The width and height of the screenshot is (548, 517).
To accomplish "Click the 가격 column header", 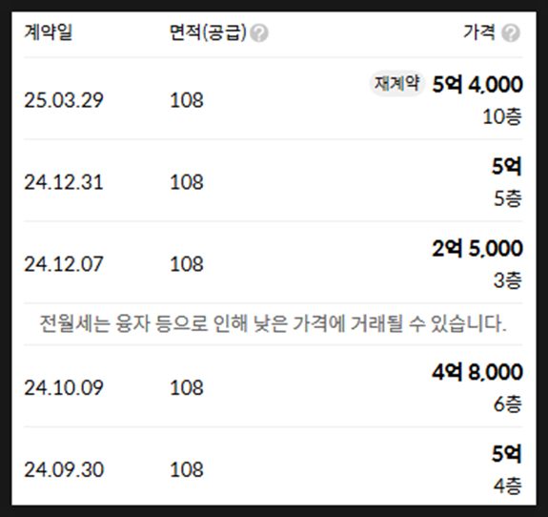I will [x=479, y=32].
